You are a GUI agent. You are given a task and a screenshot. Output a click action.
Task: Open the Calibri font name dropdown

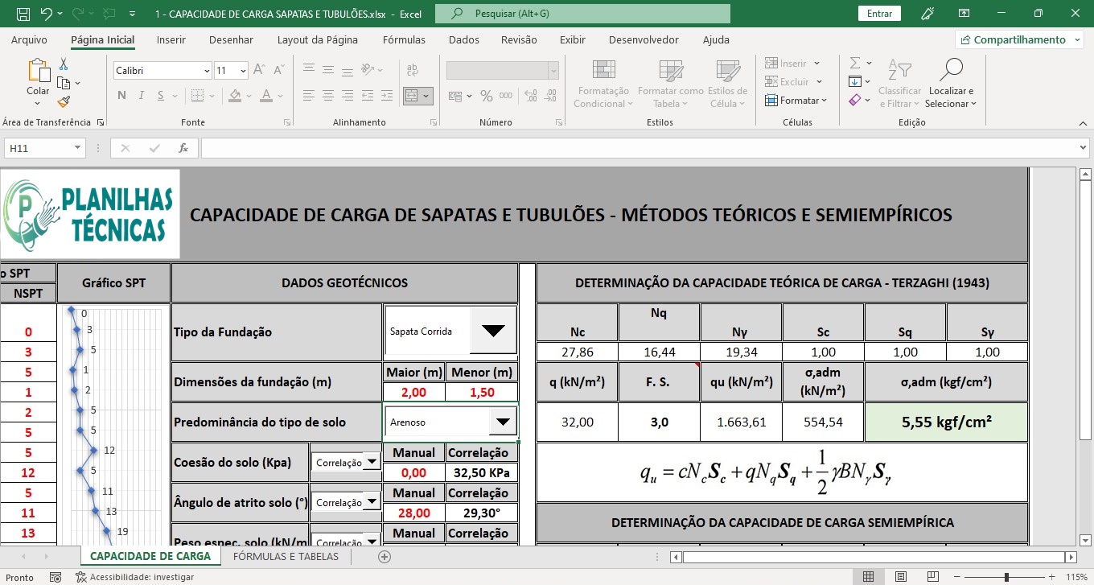[206, 71]
